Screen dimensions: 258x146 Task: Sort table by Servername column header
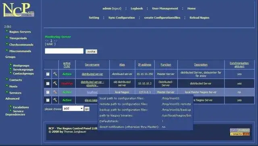pyautogui.click(x=92, y=65)
